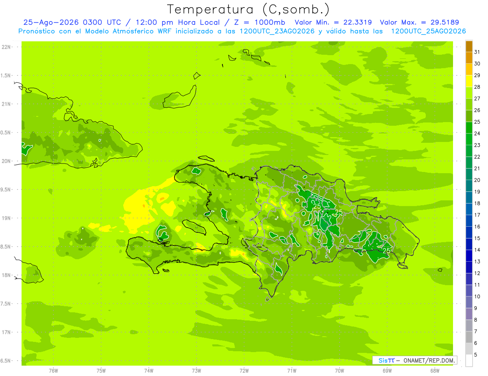
Task: Click the title 'Temperatura (C,somb.)'
Action: pyautogui.click(x=248, y=9)
